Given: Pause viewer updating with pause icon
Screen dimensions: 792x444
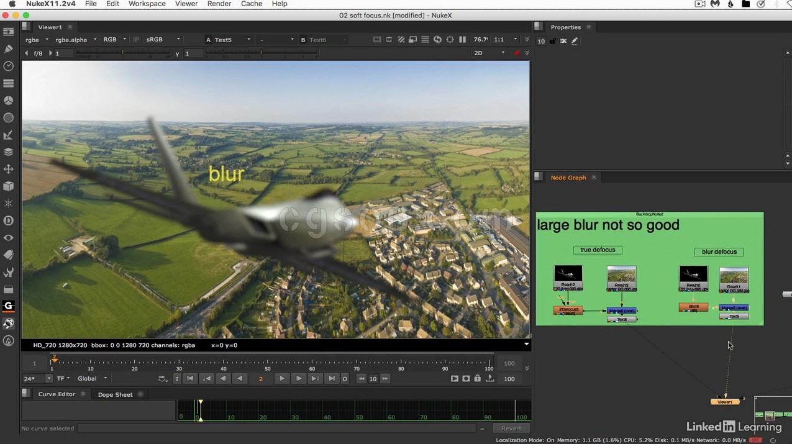Looking at the screenshot, I should coord(462,40).
